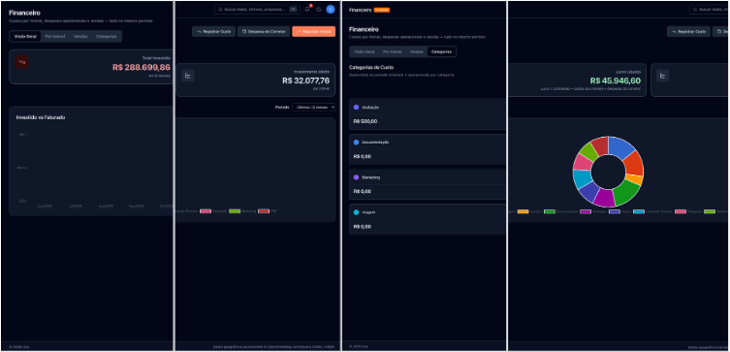The width and height of the screenshot is (730, 352).
Task: Click the Categorias de Custo heading
Action: pos(371,68)
